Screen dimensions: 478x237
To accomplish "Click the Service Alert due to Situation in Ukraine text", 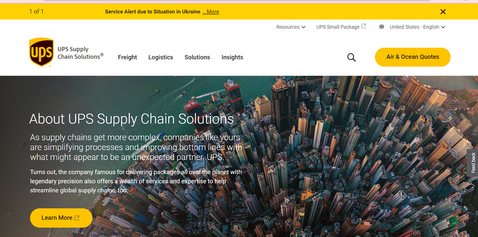I will click(153, 12).
